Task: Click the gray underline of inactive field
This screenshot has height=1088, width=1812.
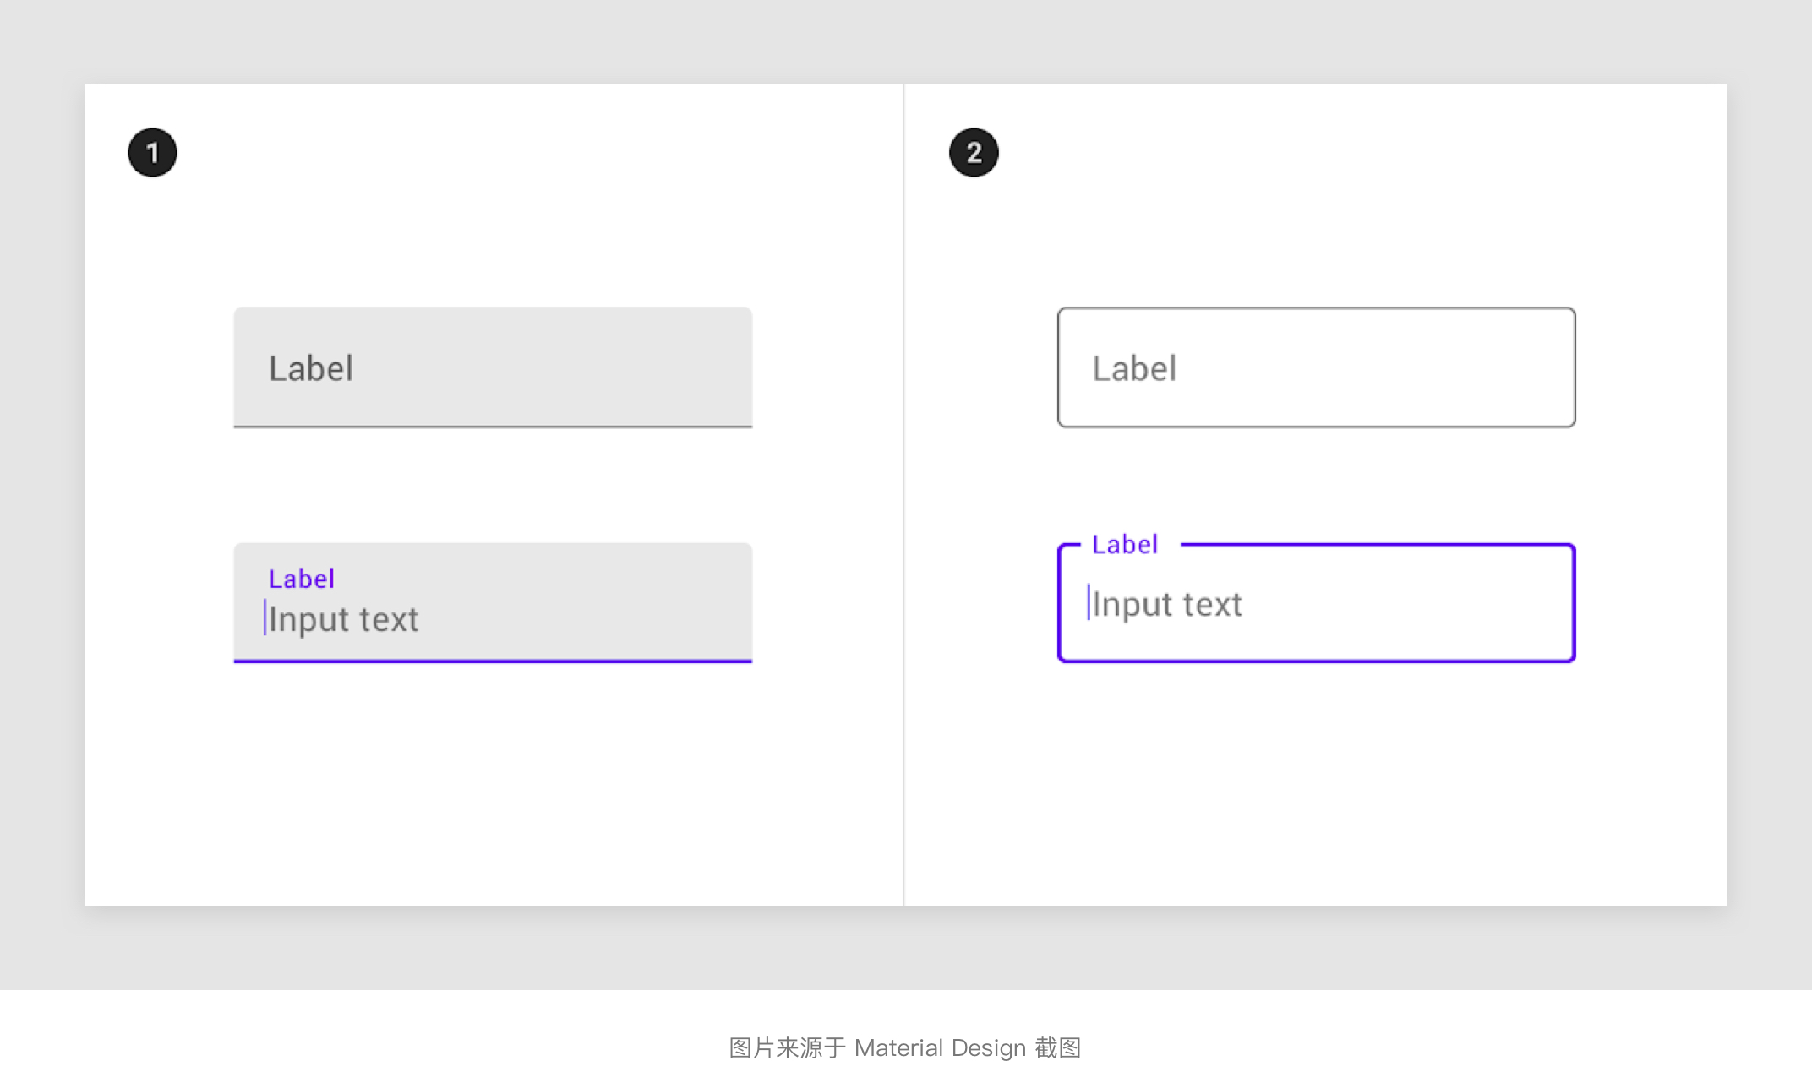Action: click(x=493, y=427)
